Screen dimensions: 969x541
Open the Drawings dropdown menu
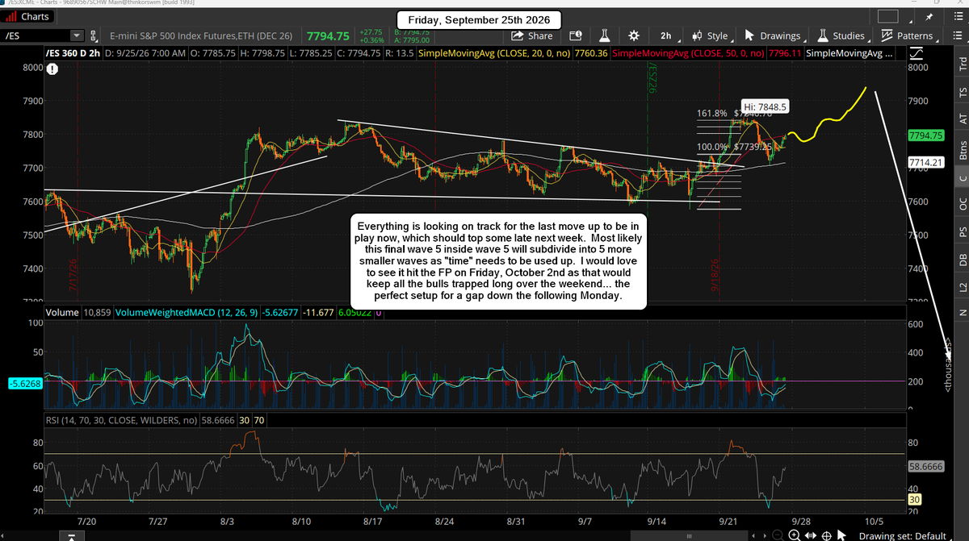pyautogui.click(x=775, y=35)
